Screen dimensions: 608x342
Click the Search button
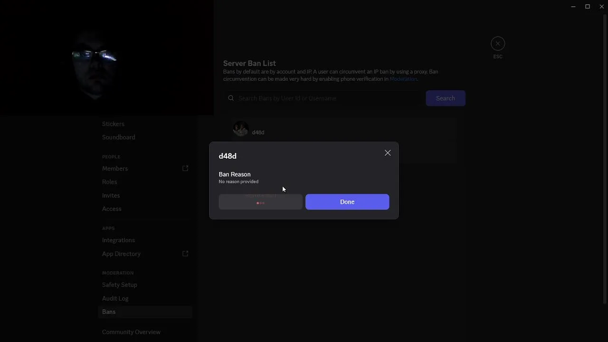pos(446,98)
